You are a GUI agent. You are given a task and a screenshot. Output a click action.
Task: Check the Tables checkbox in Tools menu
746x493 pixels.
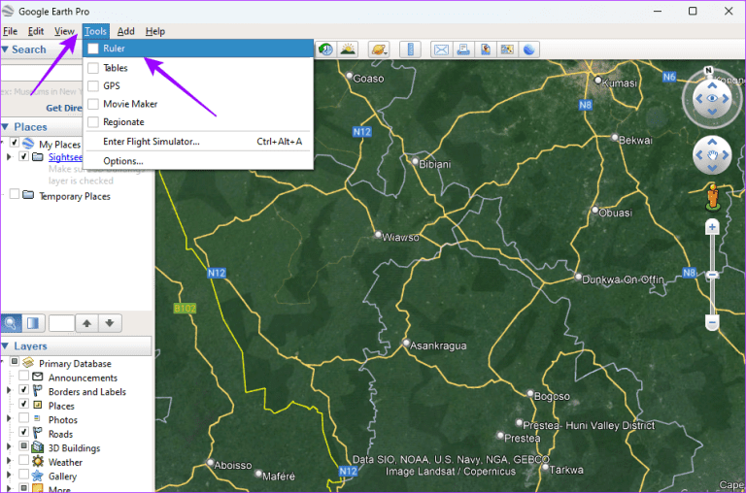93,68
